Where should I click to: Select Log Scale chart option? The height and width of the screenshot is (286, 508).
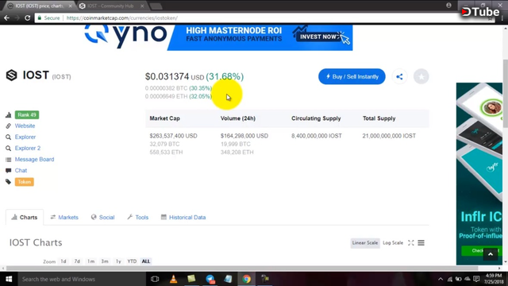pyautogui.click(x=393, y=243)
